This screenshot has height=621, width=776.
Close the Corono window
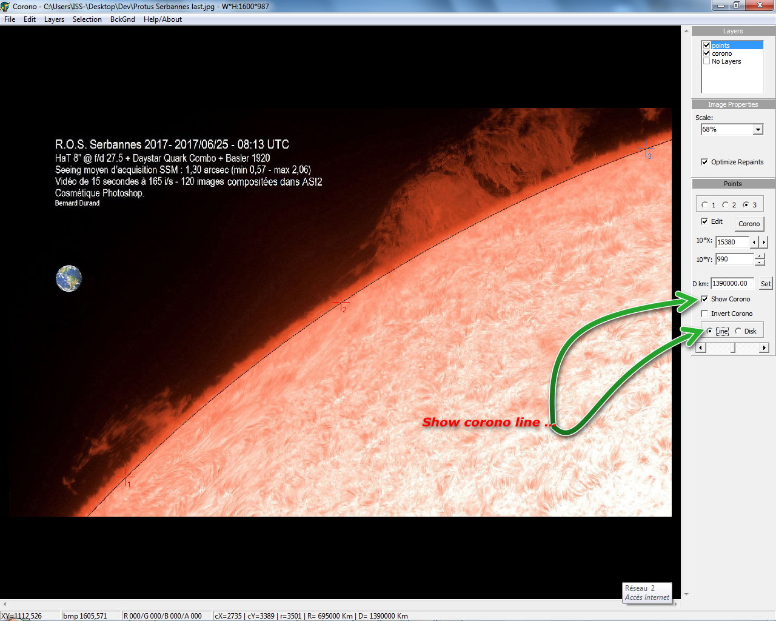click(x=760, y=5)
